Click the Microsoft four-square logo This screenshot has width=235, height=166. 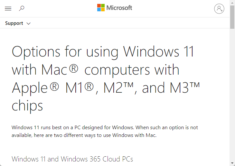(x=101, y=8)
